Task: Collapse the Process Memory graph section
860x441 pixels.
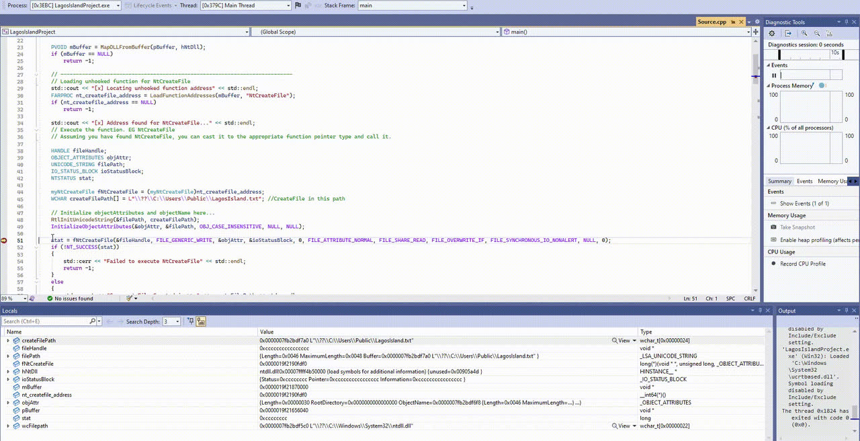Action: tap(769, 86)
